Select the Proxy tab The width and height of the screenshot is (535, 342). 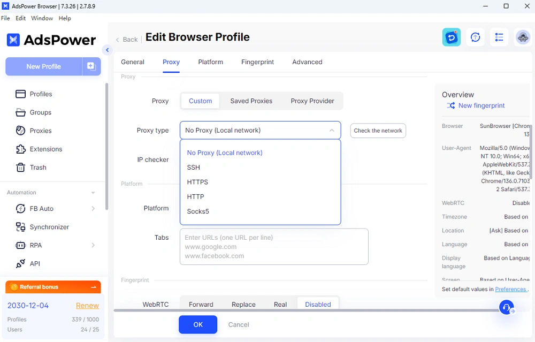coord(171,62)
